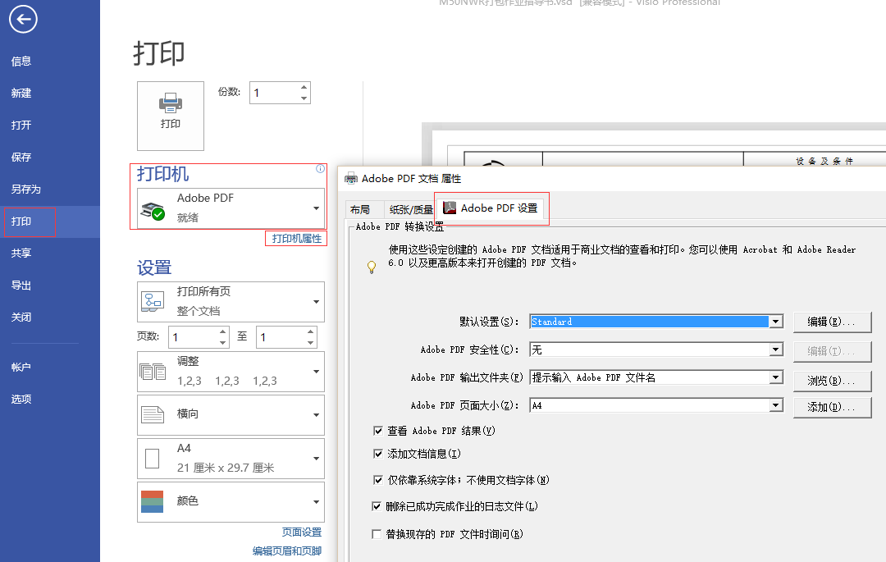Switch to the 纸张/质量 tab
The width and height of the screenshot is (886, 562).
(x=411, y=209)
